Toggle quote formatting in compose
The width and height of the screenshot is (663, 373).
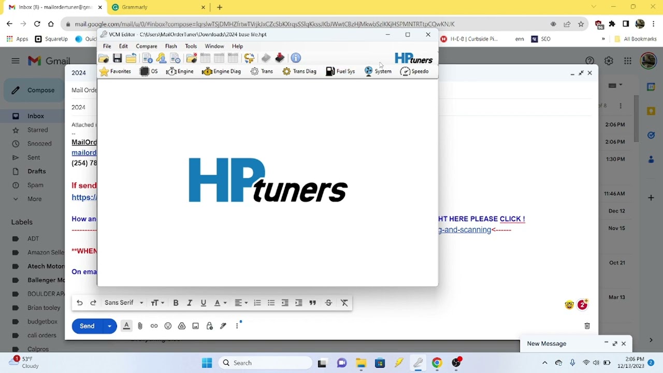tap(312, 303)
